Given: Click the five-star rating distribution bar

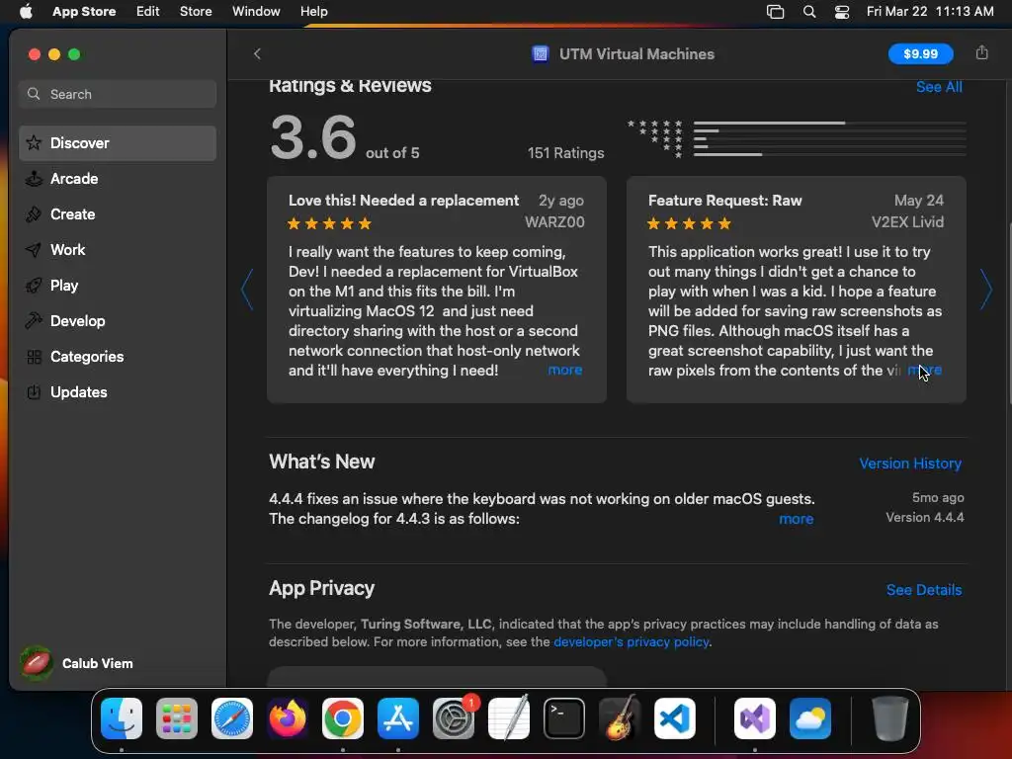Looking at the screenshot, I should tap(829, 123).
